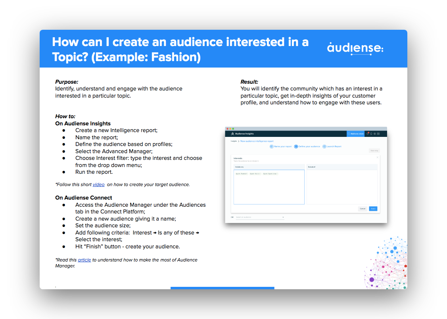Click 'Select the Advanced Manager;' bullet text

(x=114, y=151)
